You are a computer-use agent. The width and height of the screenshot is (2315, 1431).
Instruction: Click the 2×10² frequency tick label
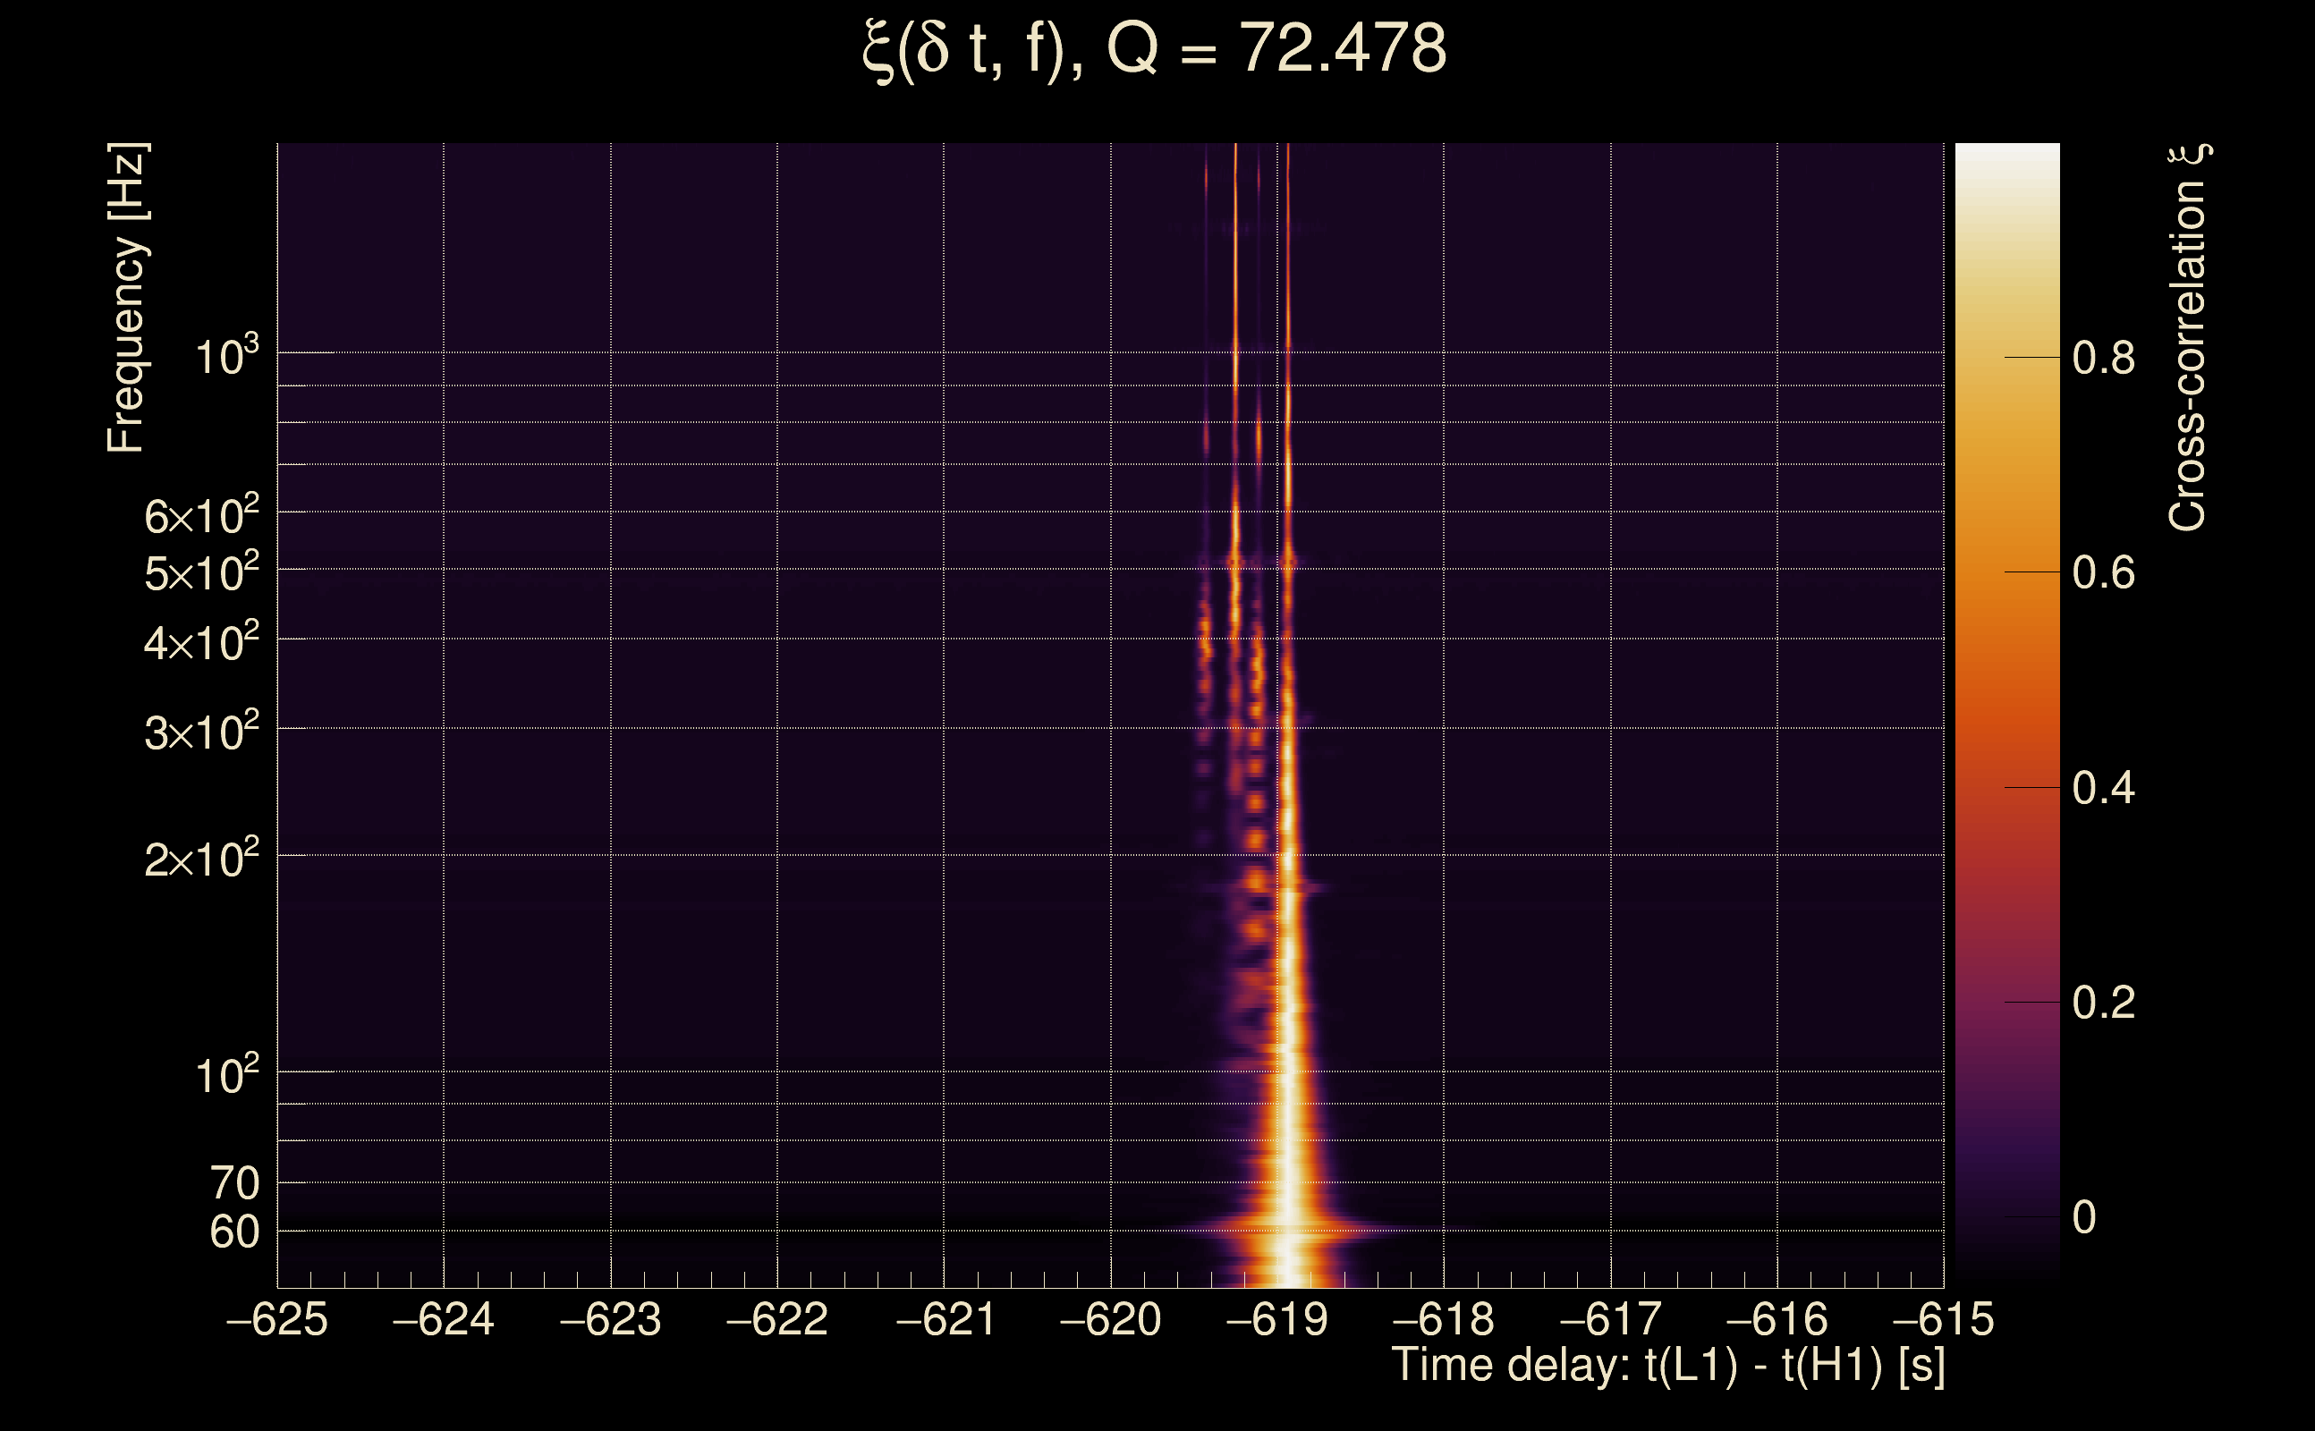click(200, 859)
